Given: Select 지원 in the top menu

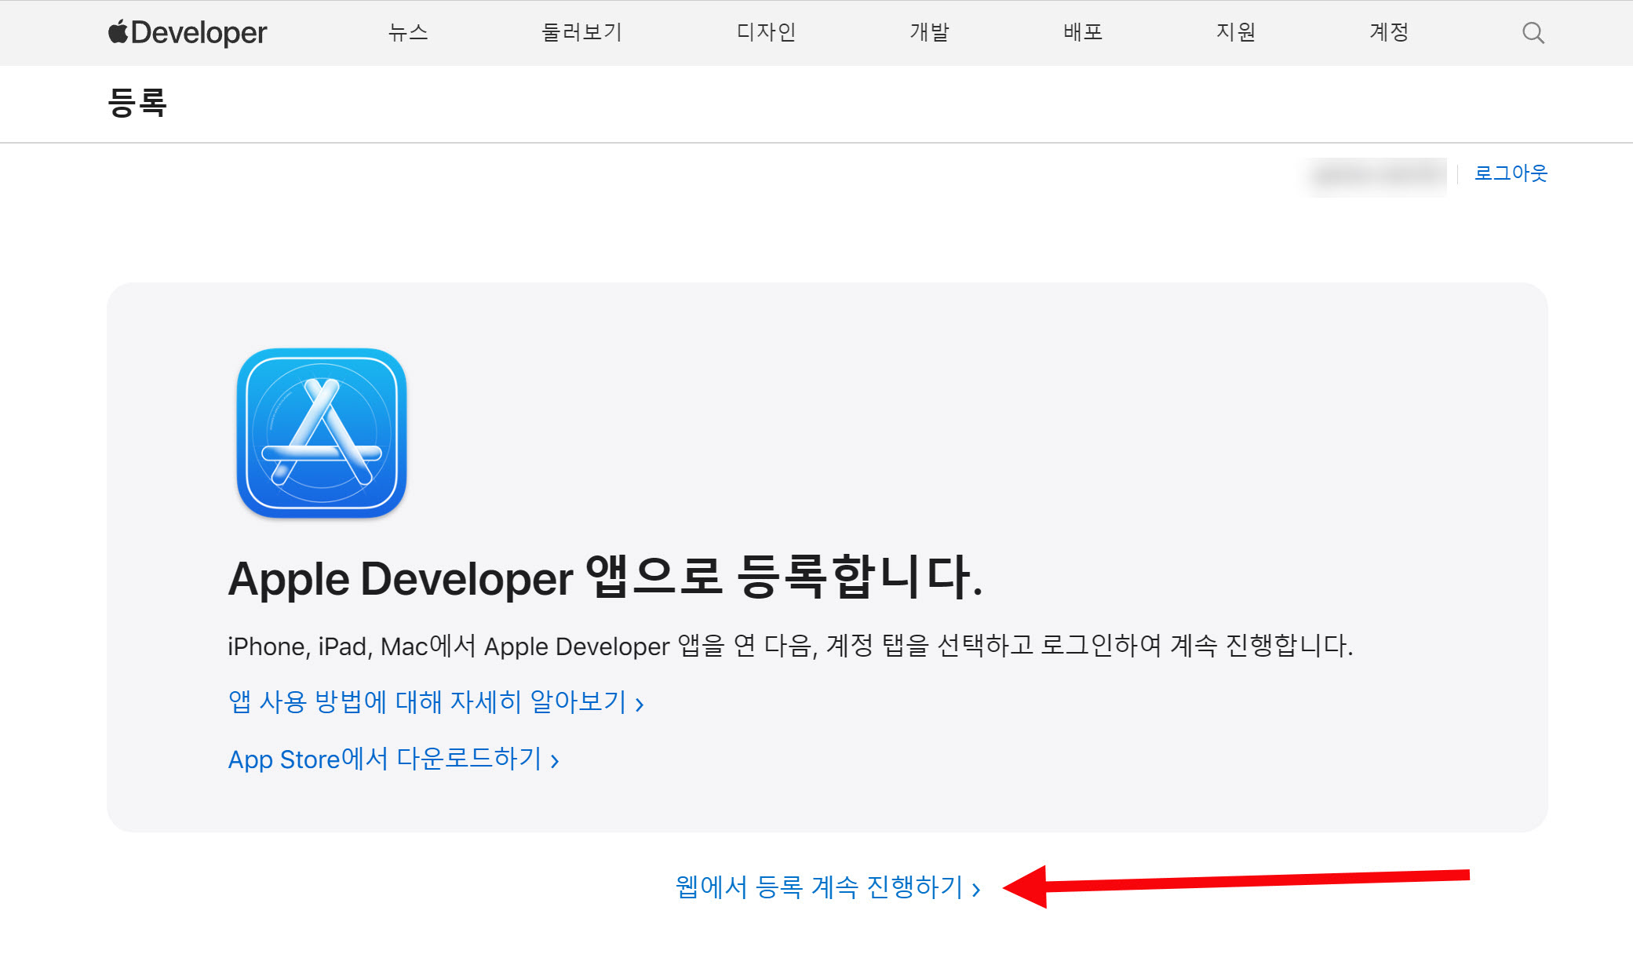Looking at the screenshot, I should point(1236,32).
